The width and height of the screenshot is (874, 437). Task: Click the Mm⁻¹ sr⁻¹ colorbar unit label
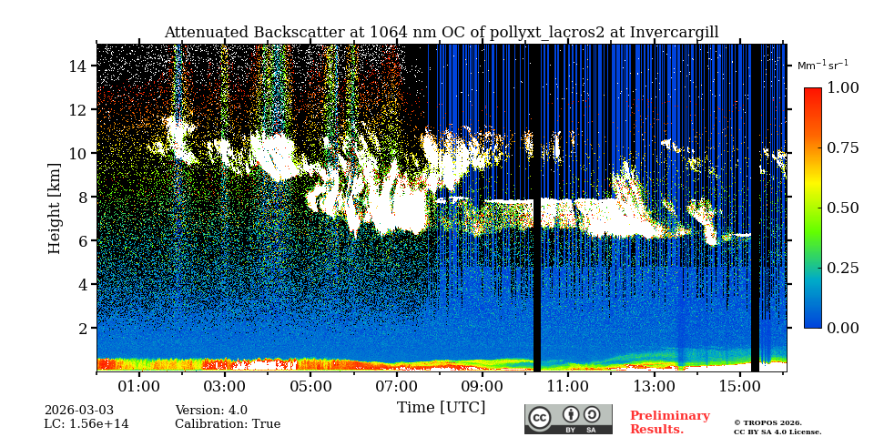[822, 66]
